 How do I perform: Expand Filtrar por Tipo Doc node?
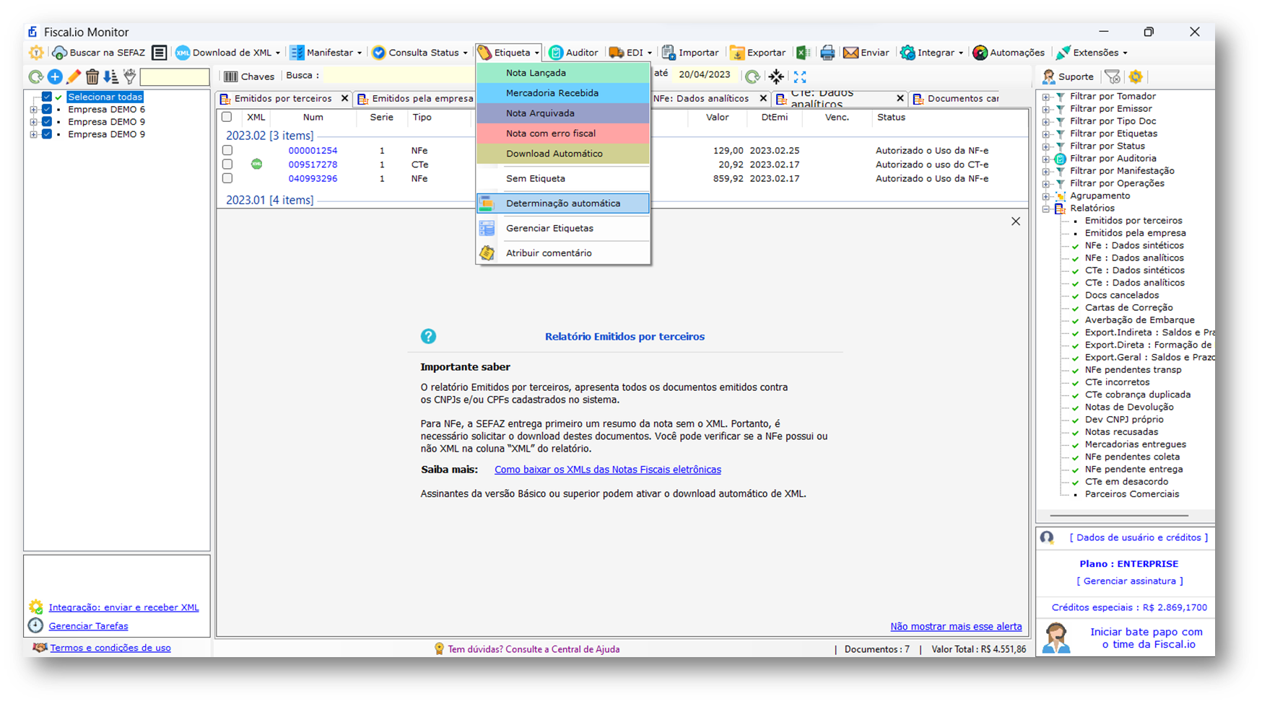(x=1045, y=121)
